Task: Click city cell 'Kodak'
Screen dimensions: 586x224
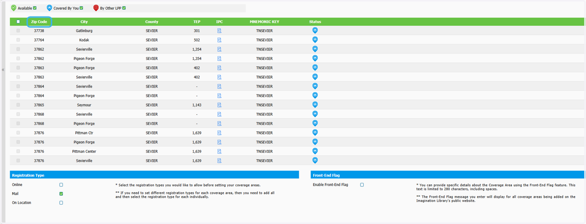Action: tap(84, 40)
